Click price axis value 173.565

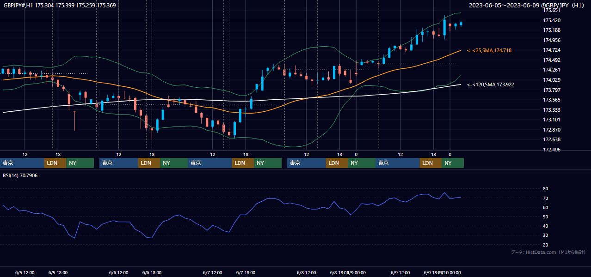point(552,100)
